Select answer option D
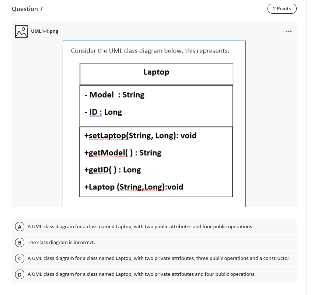The height and width of the screenshot is (295, 311). coord(20,274)
